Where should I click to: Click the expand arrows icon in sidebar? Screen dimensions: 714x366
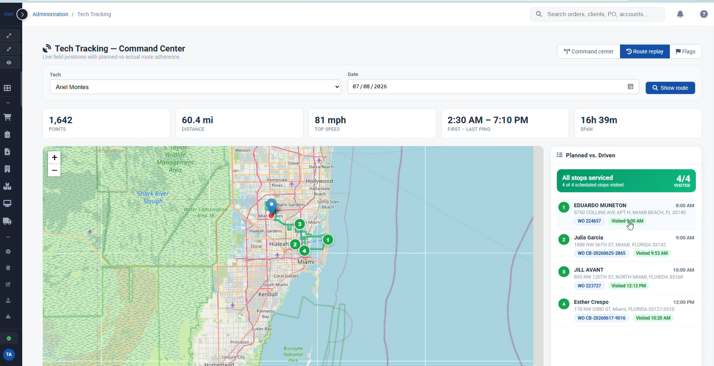(x=9, y=36)
